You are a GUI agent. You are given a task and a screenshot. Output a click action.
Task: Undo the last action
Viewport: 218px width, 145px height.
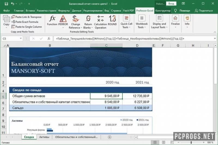tap(13, 4)
